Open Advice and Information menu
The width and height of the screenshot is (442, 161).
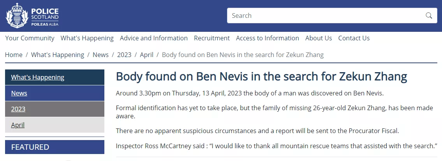[x=154, y=38]
